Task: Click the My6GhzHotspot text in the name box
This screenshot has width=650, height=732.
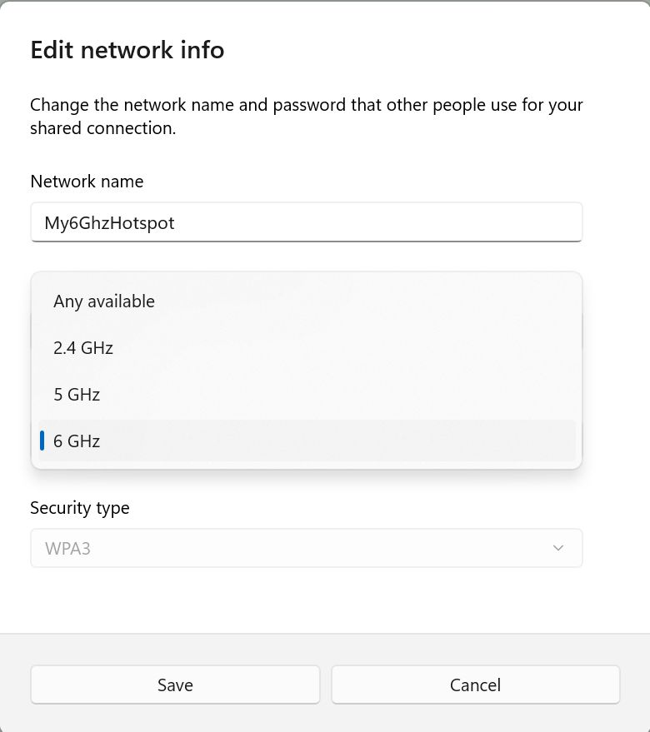Action: tap(109, 223)
